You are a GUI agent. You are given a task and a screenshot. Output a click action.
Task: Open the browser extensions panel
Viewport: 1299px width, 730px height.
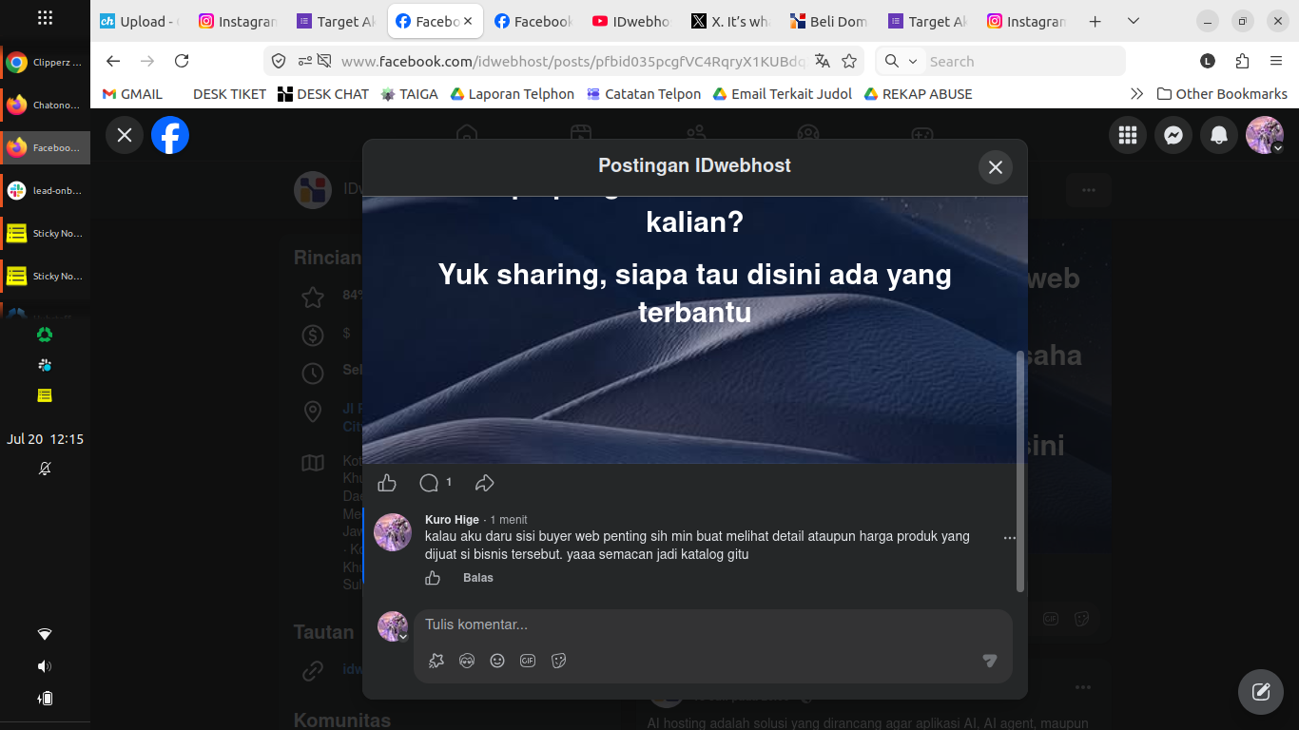tap(1242, 61)
